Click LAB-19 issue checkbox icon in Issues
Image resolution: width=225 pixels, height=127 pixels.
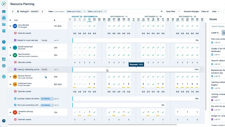tap(212, 76)
